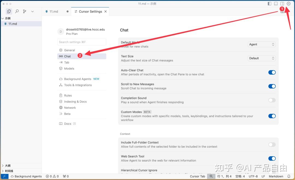
Task: Open the Rules settings section
Action: pos(82,95)
